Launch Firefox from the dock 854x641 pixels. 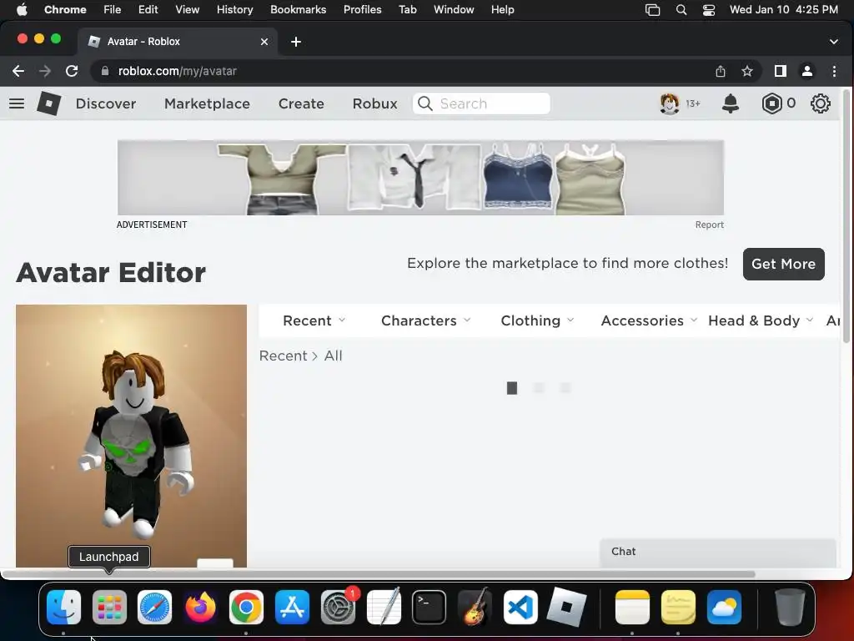point(200,608)
